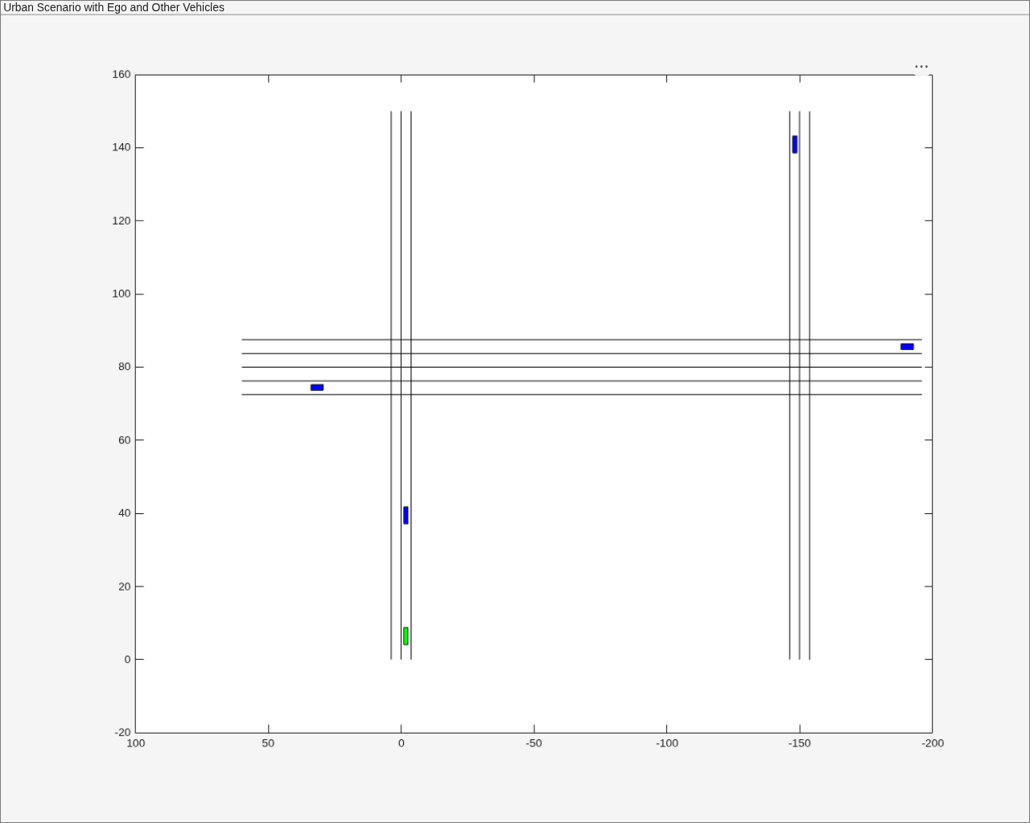Click the x-axis tick label -50
This screenshot has height=823, width=1030.
534,743
